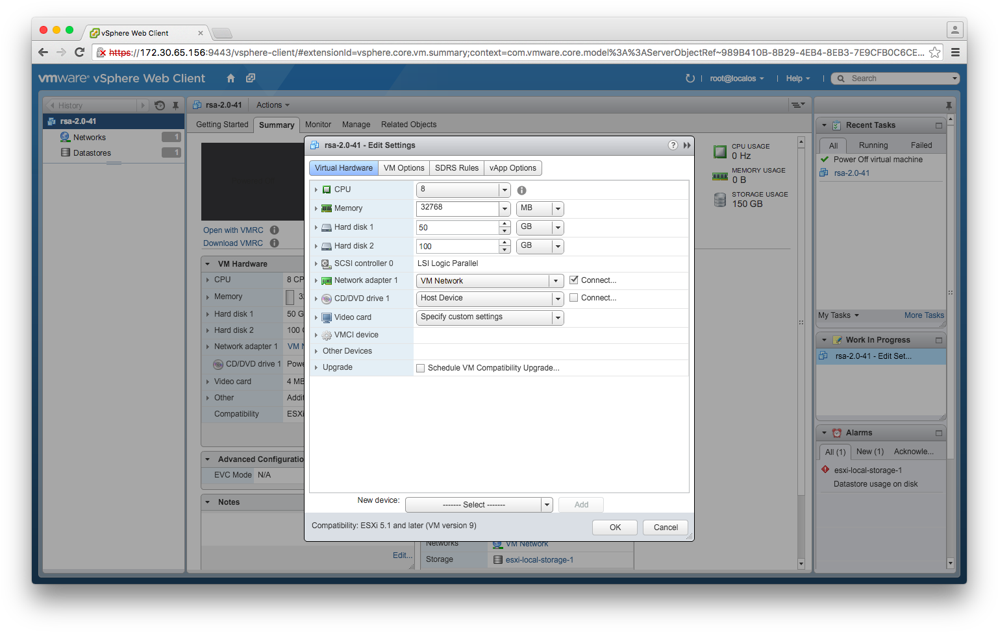Click Download VMRC link

point(233,243)
